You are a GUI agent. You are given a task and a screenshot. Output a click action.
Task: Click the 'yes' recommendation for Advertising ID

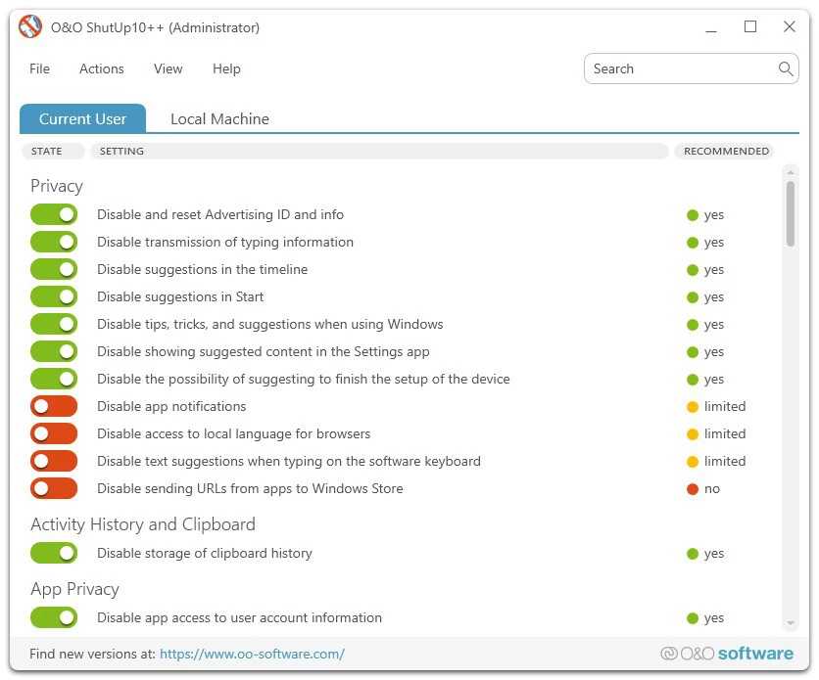point(705,215)
